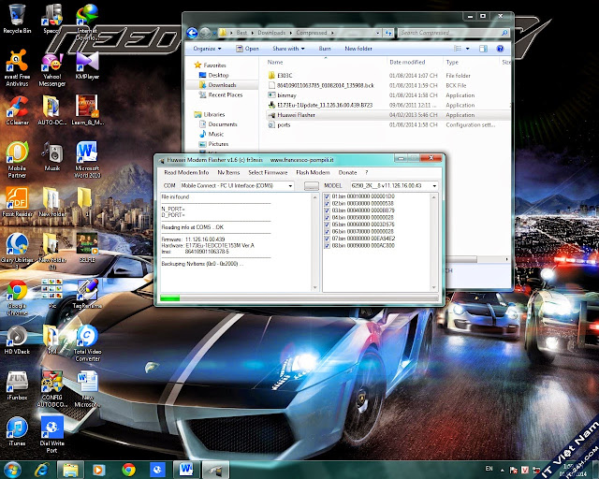
Task: Open Internet Explorer from the taskbar
Action: click(x=41, y=470)
